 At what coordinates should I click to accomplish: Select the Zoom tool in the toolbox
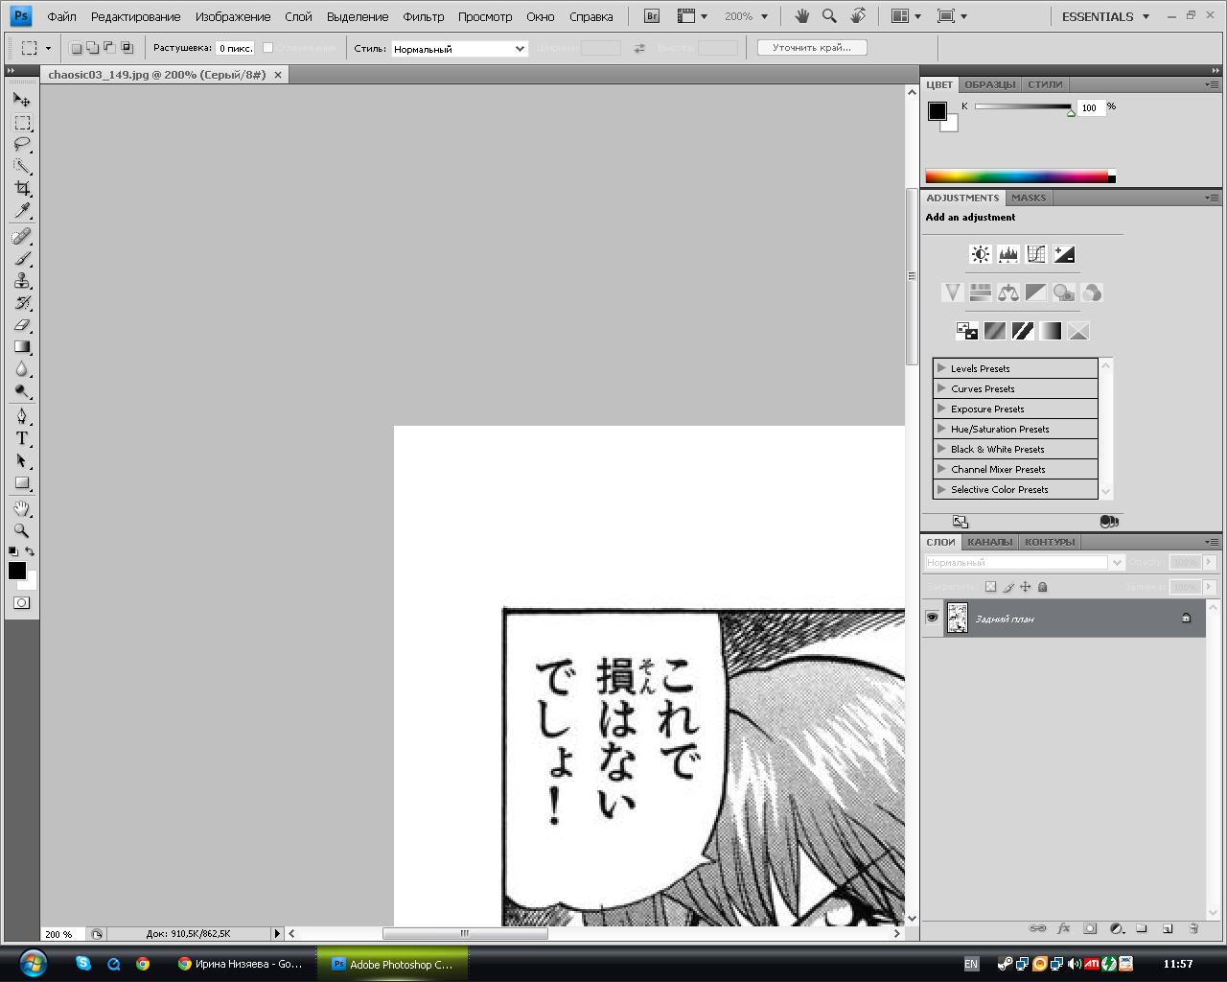click(x=22, y=530)
